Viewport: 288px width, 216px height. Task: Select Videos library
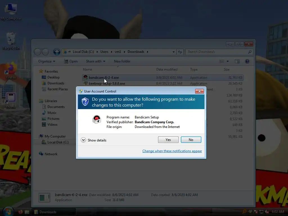[x=52, y=125]
